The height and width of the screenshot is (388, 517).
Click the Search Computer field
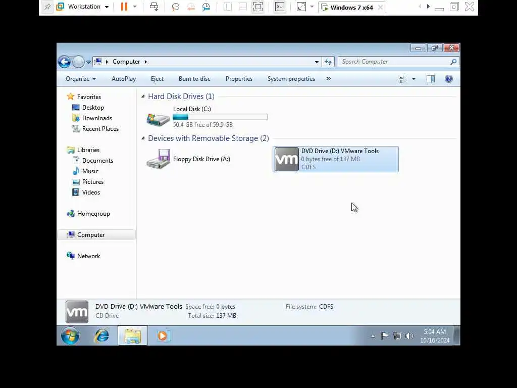click(395, 62)
